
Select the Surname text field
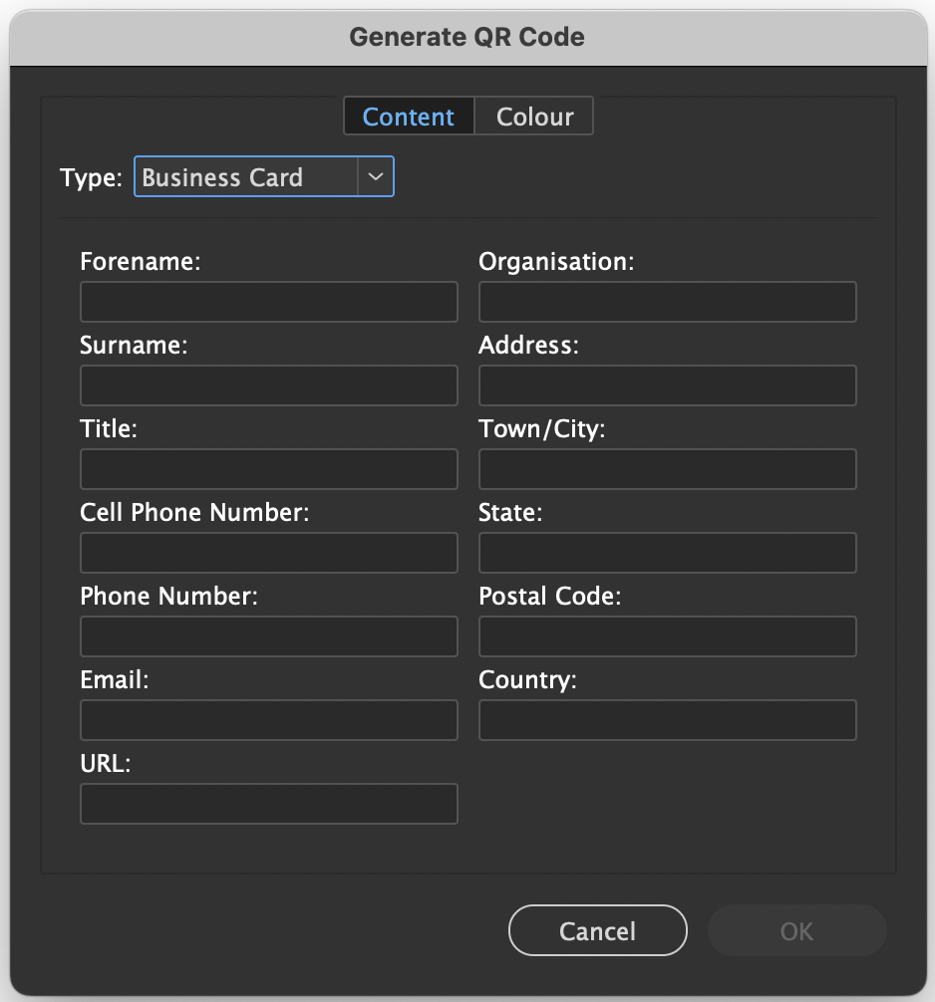point(268,384)
